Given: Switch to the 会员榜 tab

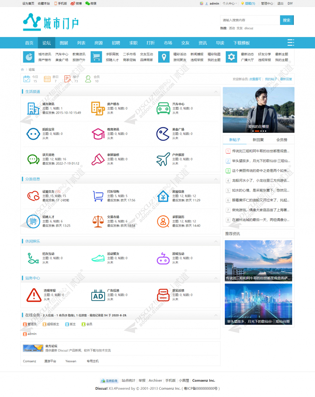Looking at the screenshot, I should pyautogui.click(x=282, y=140).
